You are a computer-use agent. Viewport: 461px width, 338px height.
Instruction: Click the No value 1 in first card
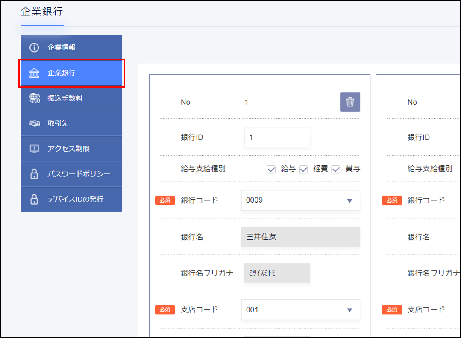[x=247, y=102]
